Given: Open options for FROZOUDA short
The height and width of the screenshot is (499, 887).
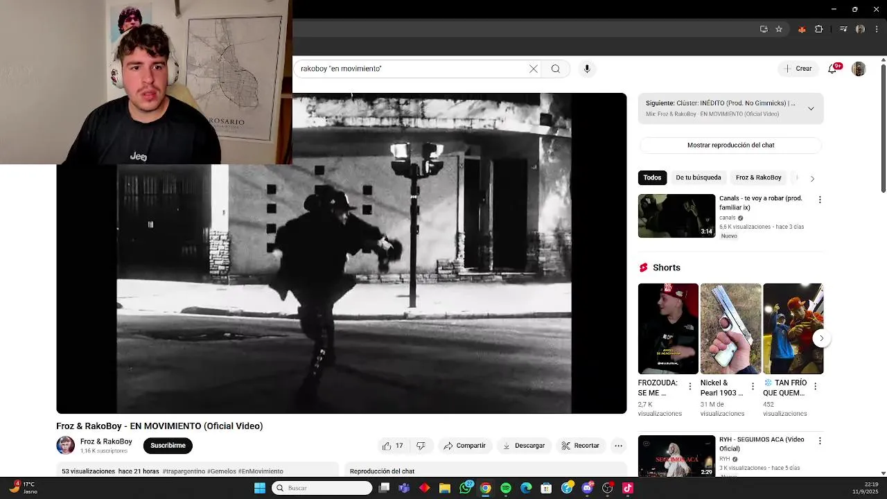Looking at the screenshot, I should (690, 386).
